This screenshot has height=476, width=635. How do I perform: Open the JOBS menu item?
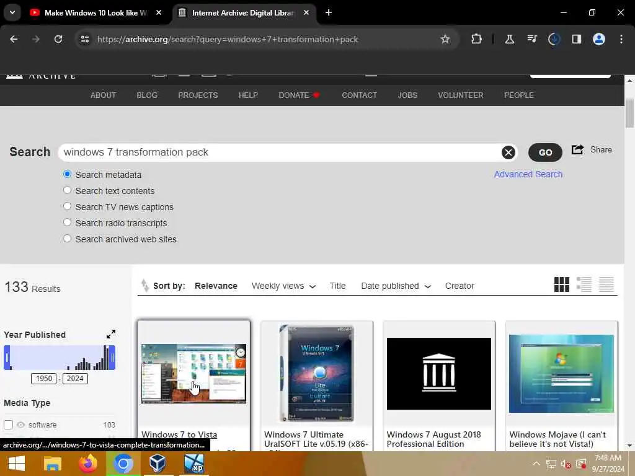pos(407,95)
